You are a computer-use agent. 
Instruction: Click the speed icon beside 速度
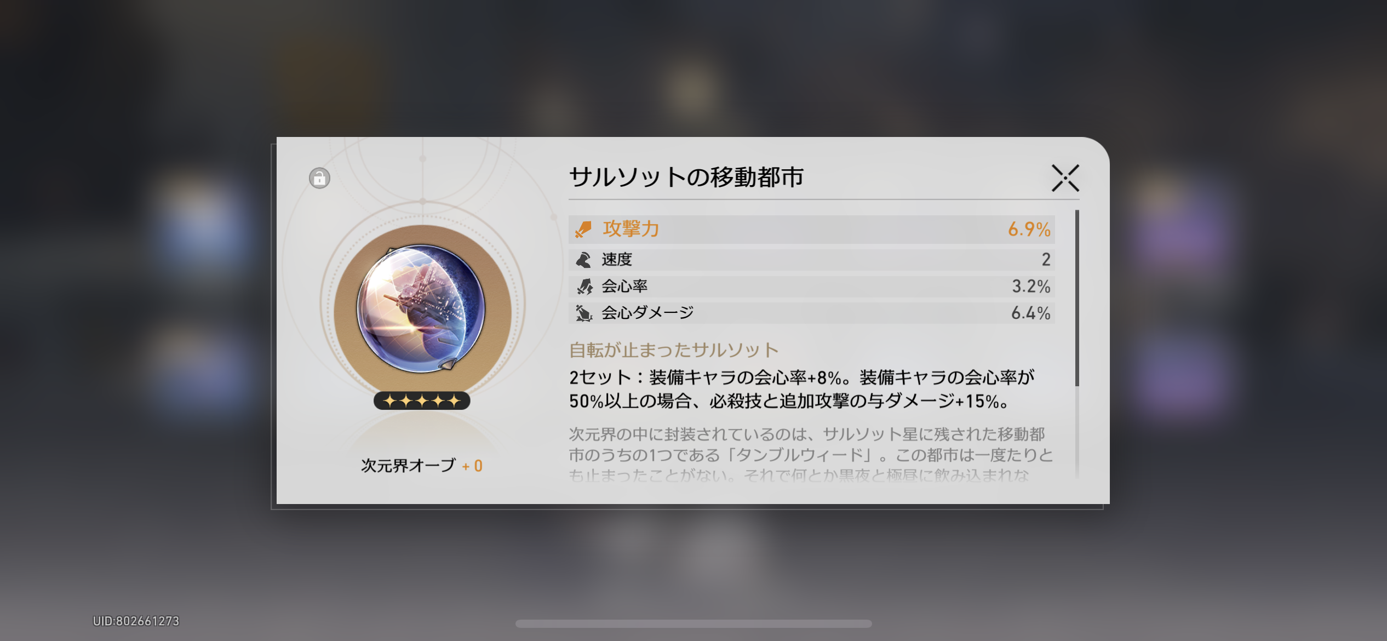(x=583, y=259)
